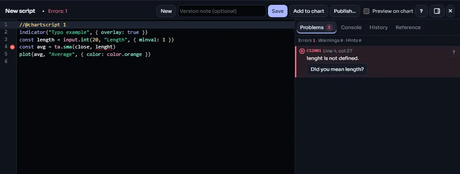Click the red error marker on line 4
The height and width of the screenshot is (174, 460).
[12, 47]
